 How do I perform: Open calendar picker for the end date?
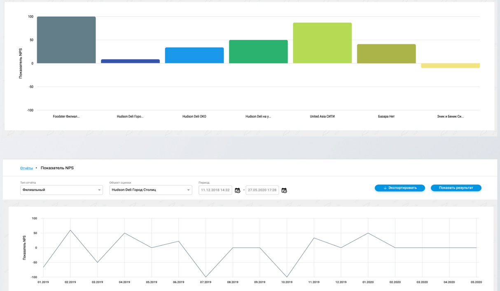[284, 190]
